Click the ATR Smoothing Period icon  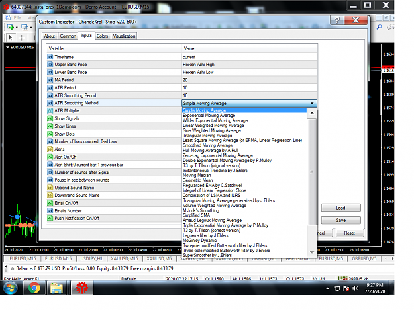[50, 95]
